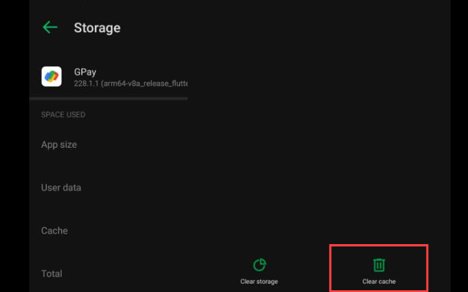
Task: Tap the GPay app icon
Action: [51, 77]
